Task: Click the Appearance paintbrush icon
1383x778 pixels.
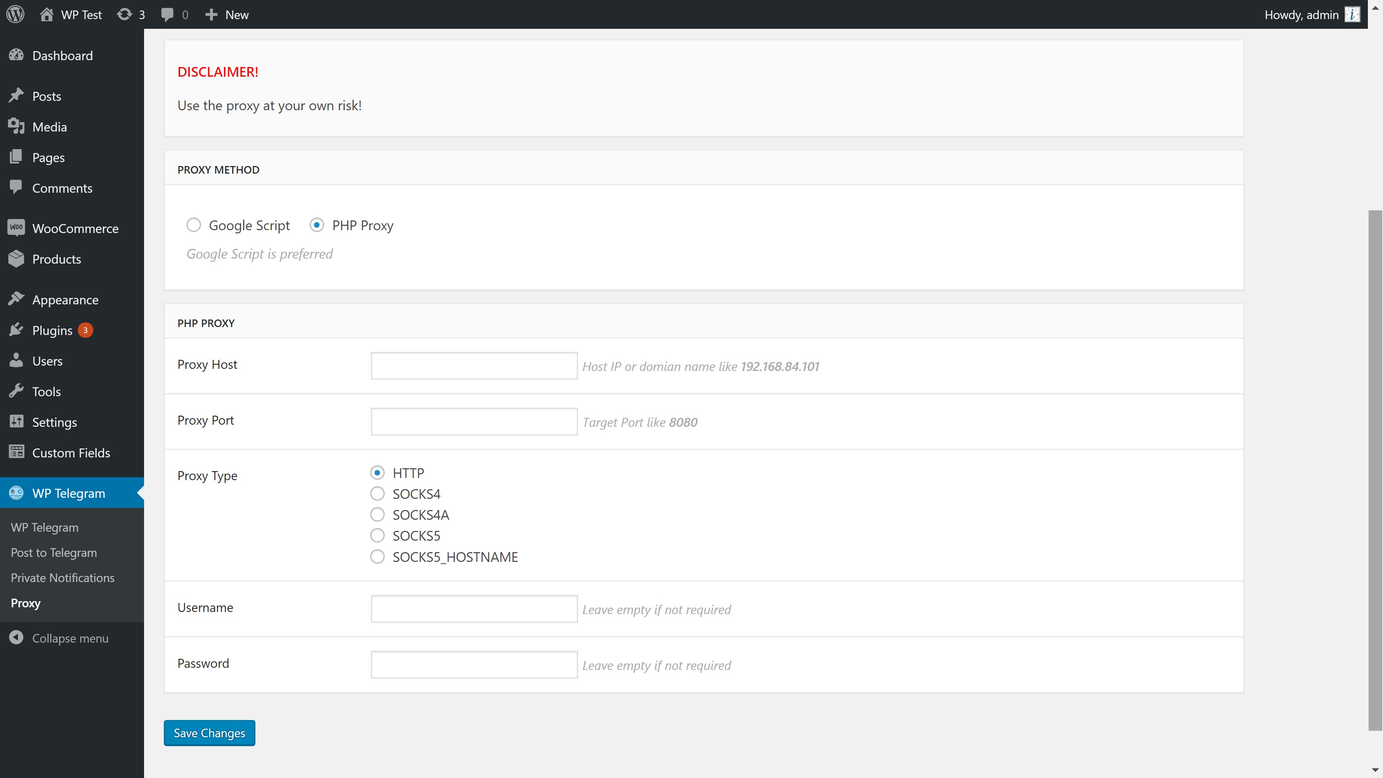Action: pyautogui.click(x=16, y=299)
